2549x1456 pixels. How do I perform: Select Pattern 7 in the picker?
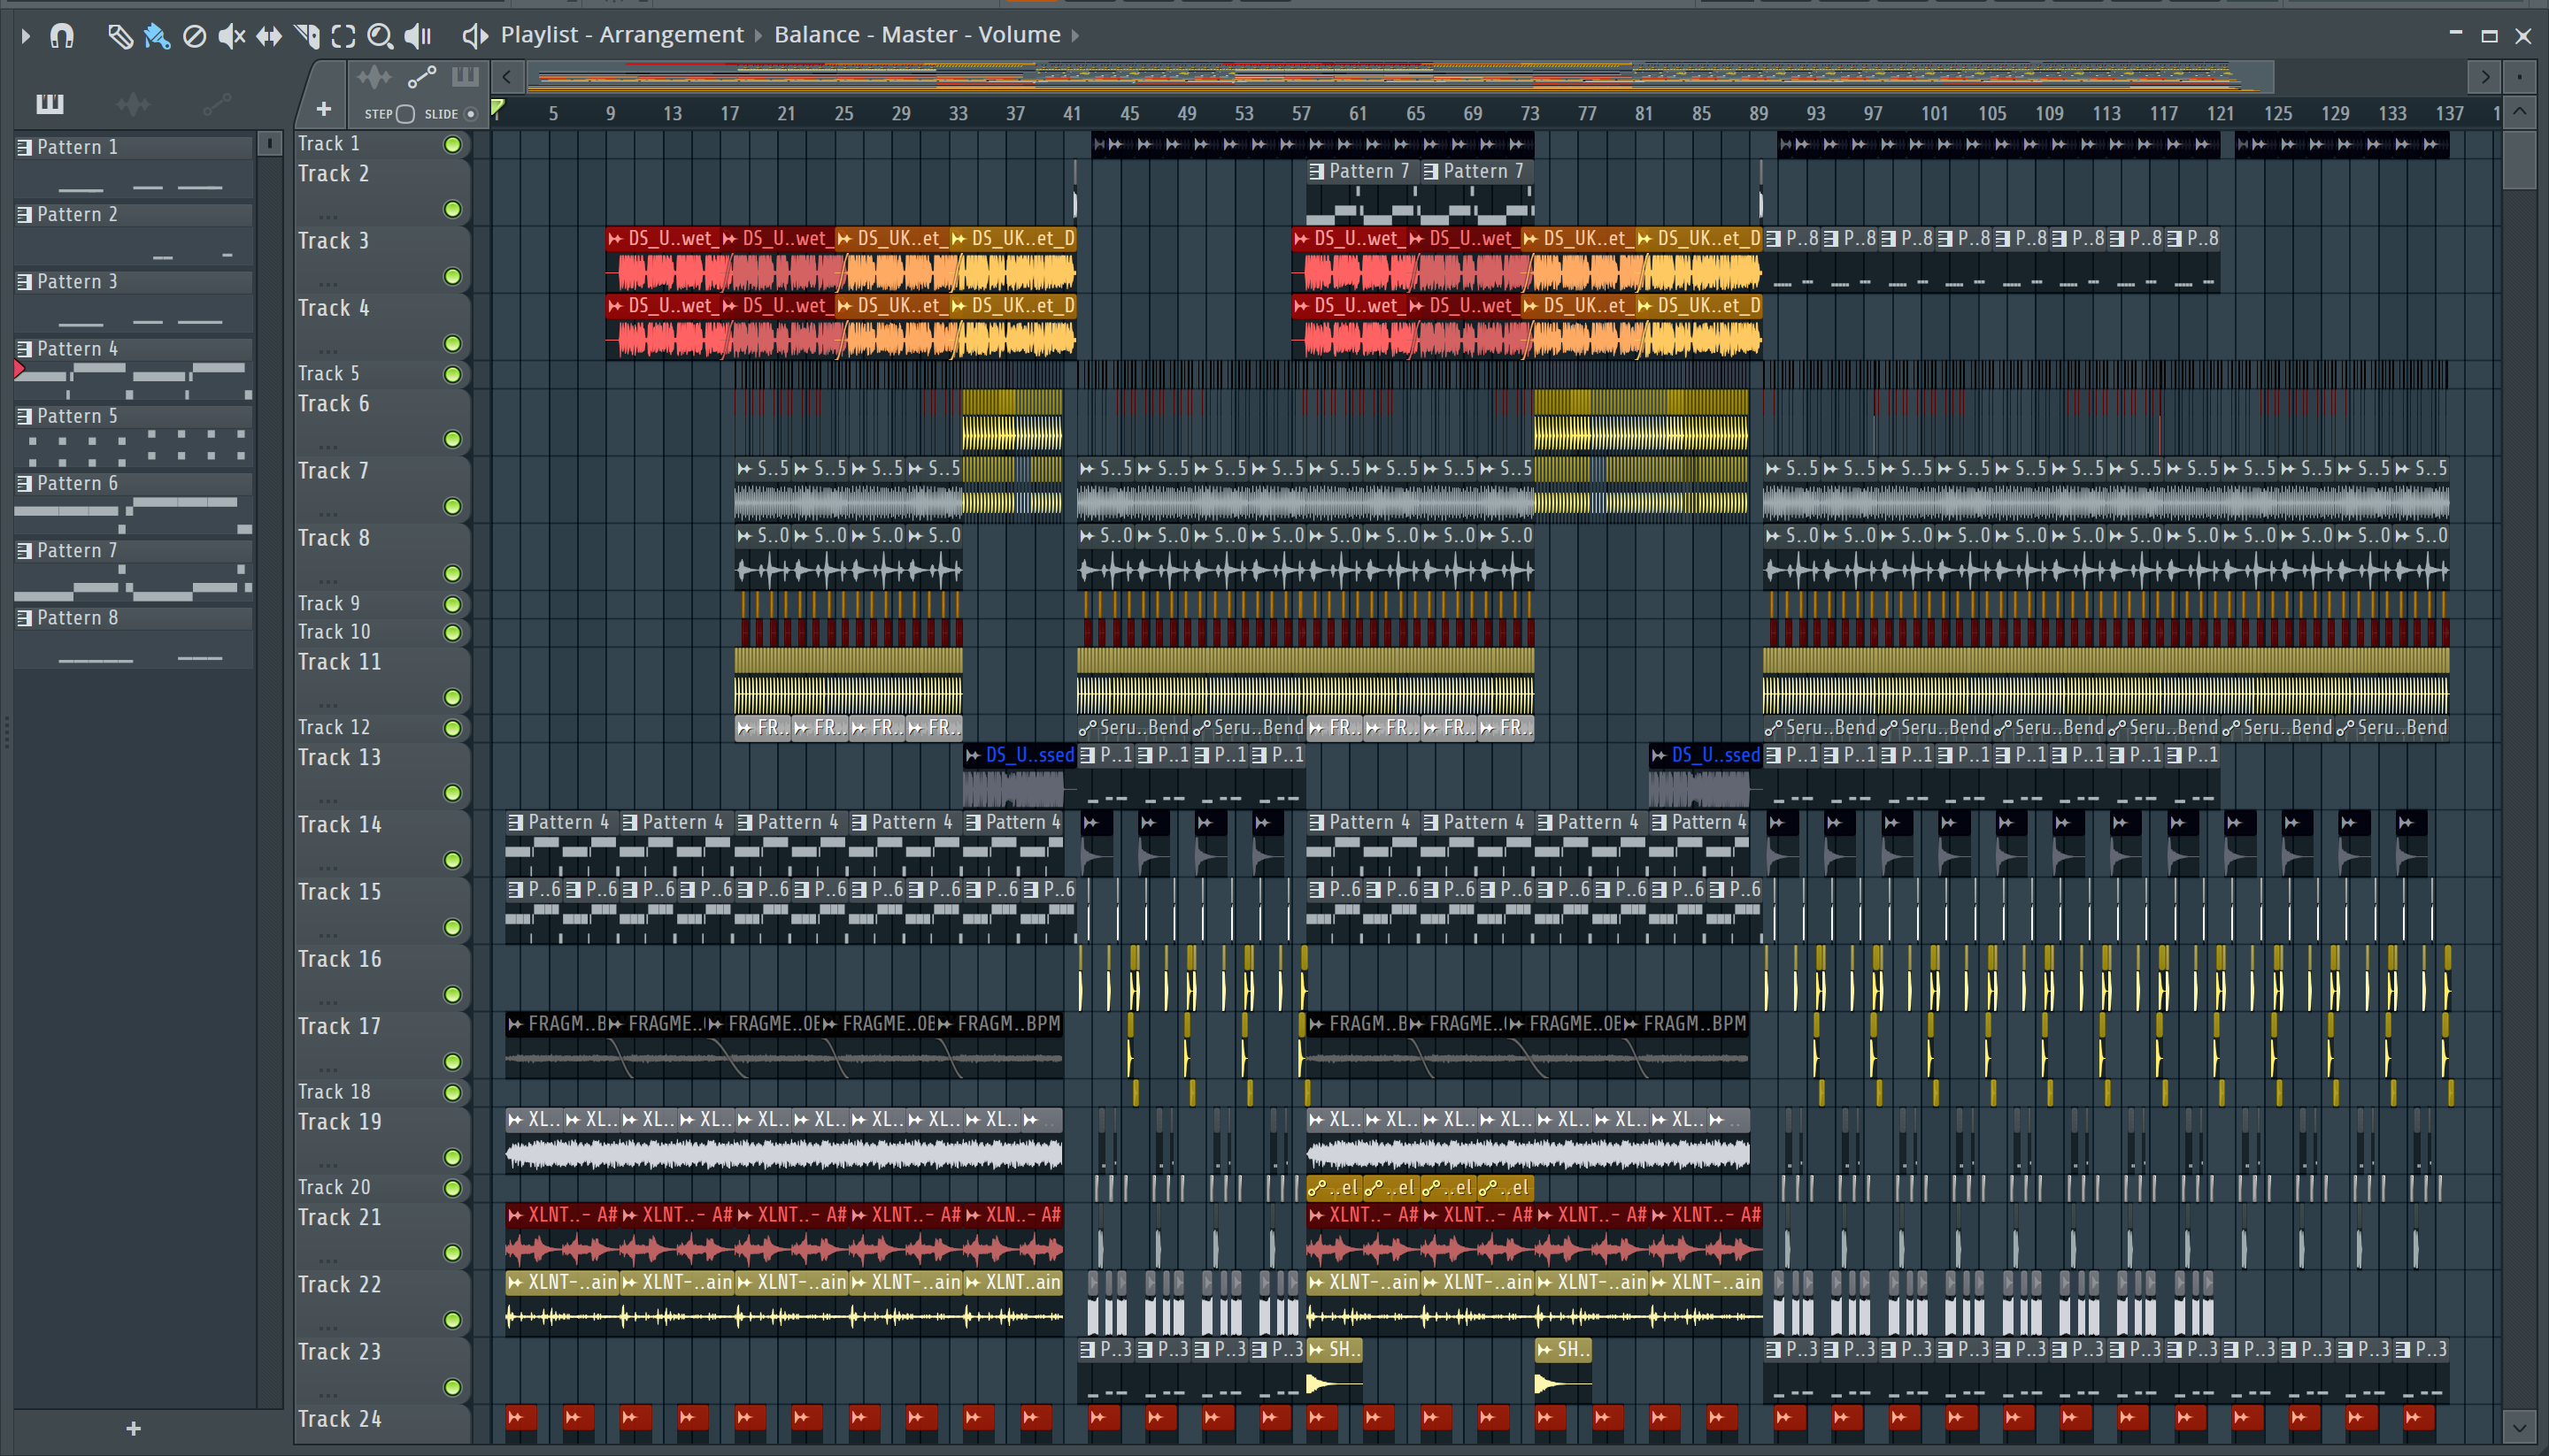(133, 551)
